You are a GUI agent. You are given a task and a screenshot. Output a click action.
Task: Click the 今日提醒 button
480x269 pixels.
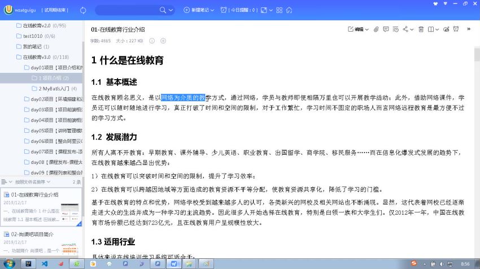click(x=243, y=10)
